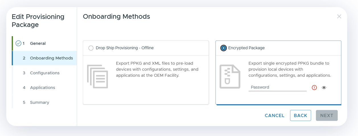Click the completed checkmark icon beside General
The height and width of the screenshot is (136, 358).
coord(18,43)
